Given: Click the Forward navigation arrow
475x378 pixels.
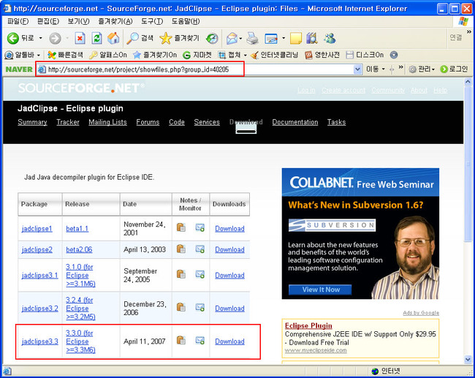Looking at the screenshot, I should click(55, 38).
